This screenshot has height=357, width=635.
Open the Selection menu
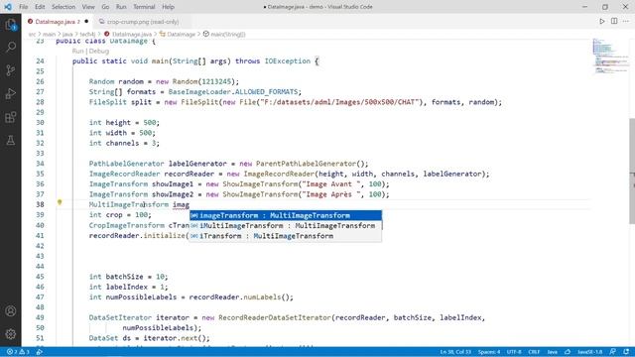[63, 7]
